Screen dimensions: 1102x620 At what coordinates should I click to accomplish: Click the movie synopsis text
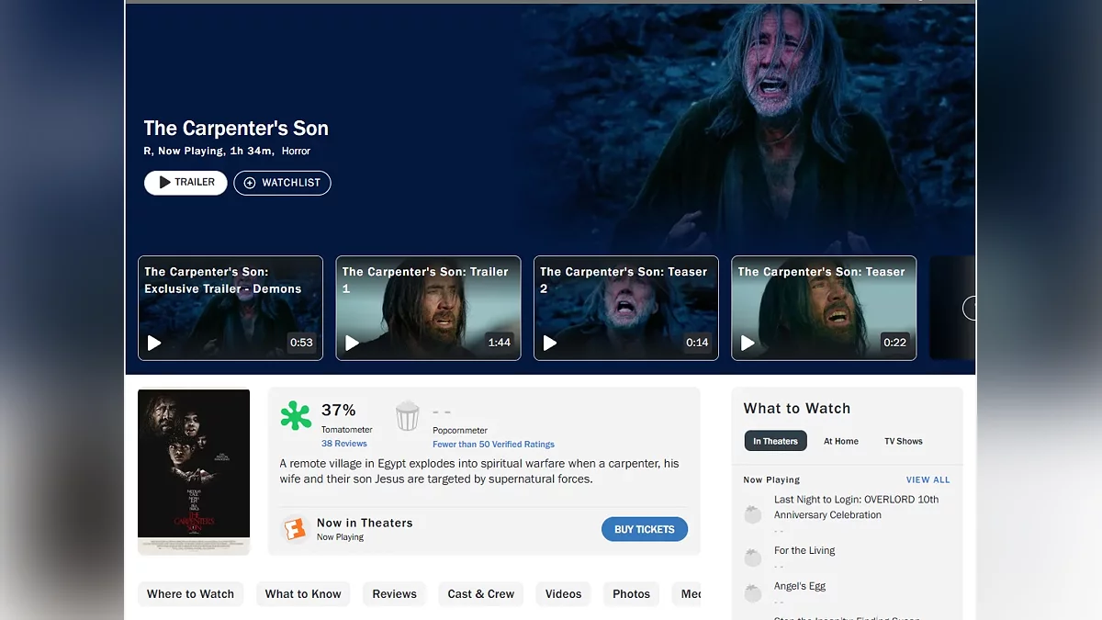point(479,471)
